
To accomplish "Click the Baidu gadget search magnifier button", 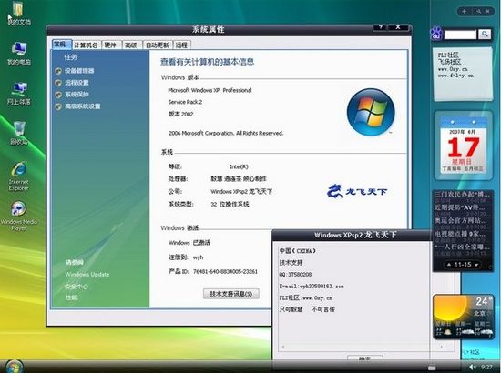I will pos(485,34).
